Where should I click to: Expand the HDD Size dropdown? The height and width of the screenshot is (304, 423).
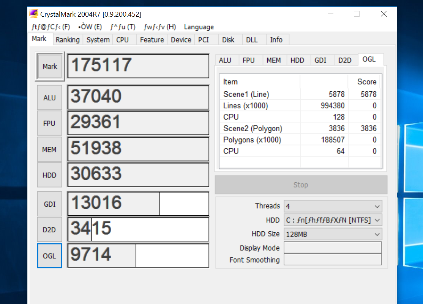click(333, 234)
